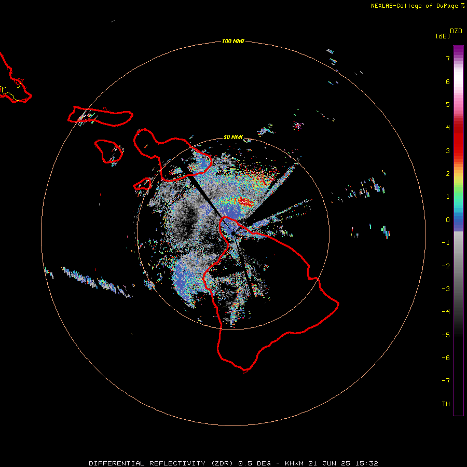Click the 'DIFFERENTIAL REFLECTIVITY (ZDR)' caption text

pyautogui.click(x=161, y=463)
